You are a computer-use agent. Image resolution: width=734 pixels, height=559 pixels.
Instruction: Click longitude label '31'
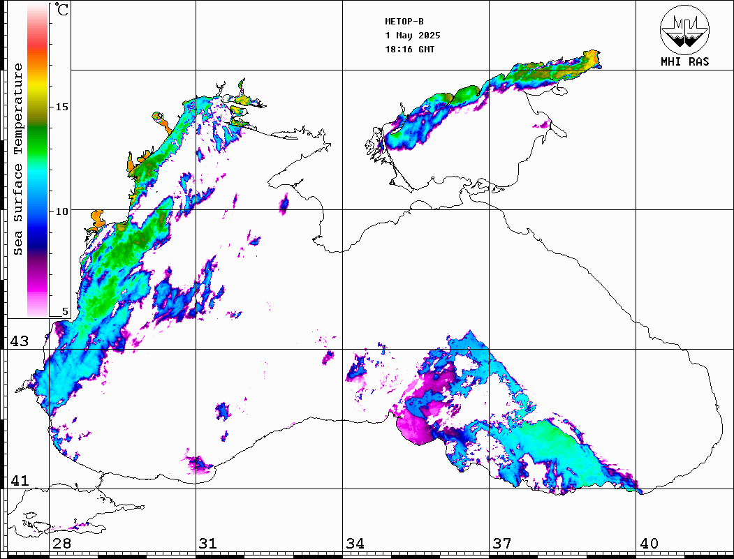(208, 543)
